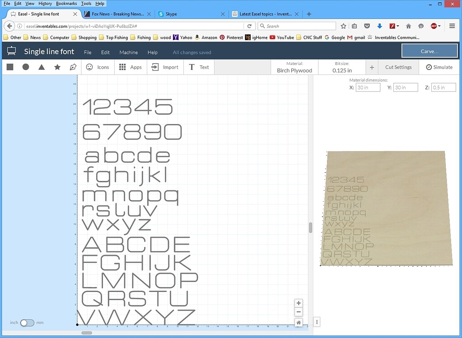
Task: Select the circle shape tool
Action: point(26,67)
